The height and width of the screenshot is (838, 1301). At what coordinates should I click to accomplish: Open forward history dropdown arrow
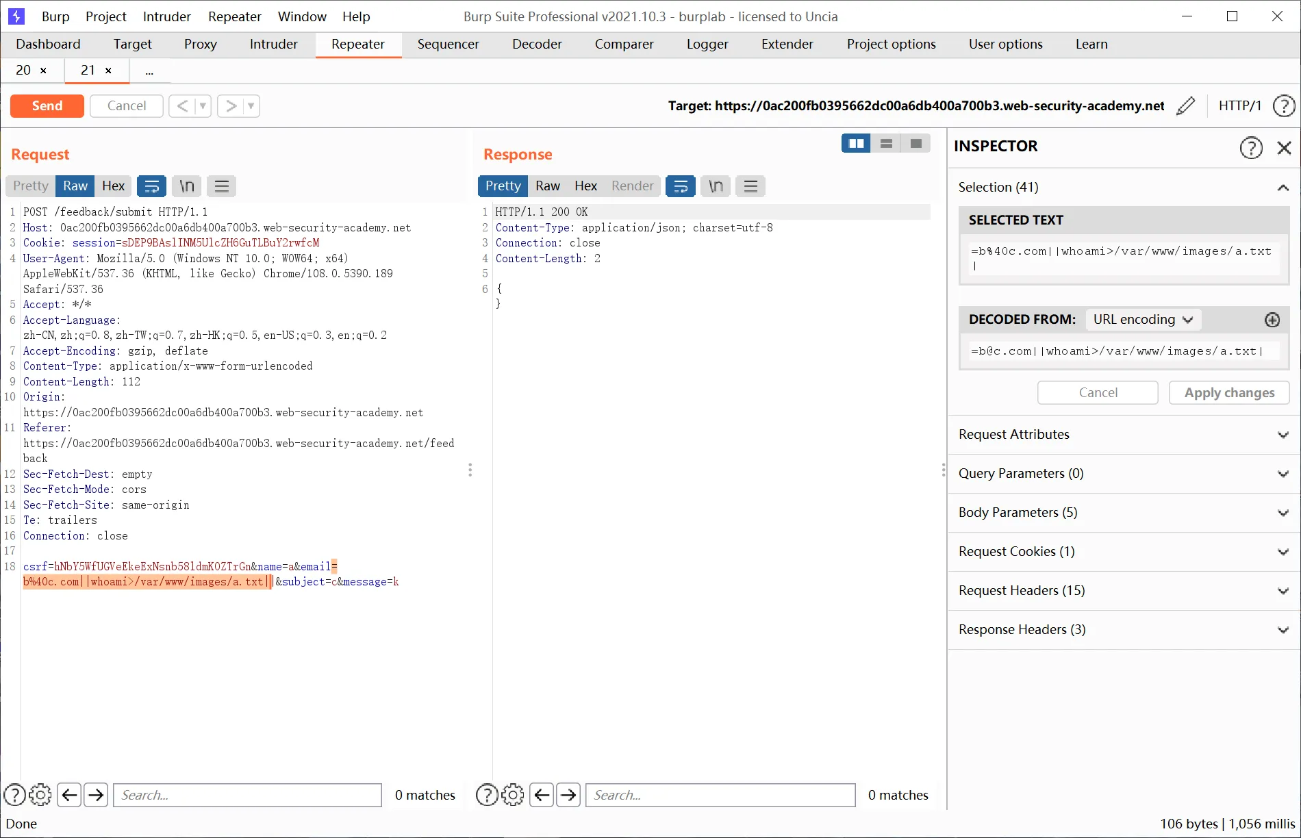(251, 106)
